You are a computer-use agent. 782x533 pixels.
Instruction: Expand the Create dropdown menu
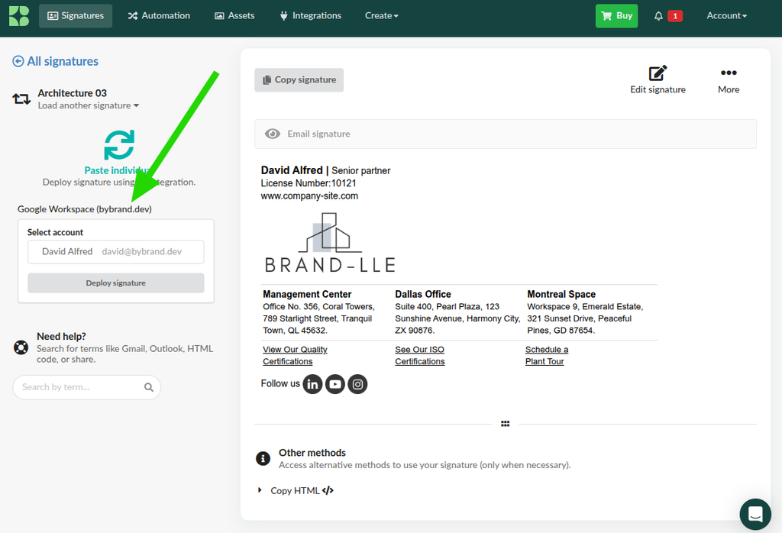tap(382, 15)
